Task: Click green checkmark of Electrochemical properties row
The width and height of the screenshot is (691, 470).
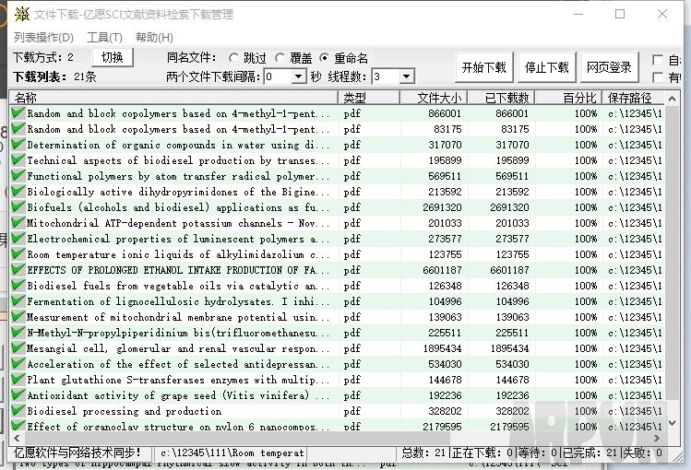Action: [18, 238]
